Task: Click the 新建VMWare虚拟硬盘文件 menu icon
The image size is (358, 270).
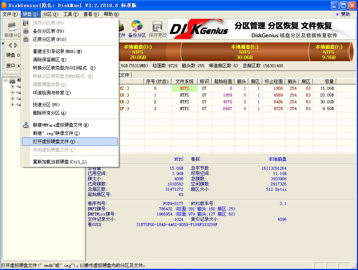Action: pyautogui.click(x=26, y=125)
